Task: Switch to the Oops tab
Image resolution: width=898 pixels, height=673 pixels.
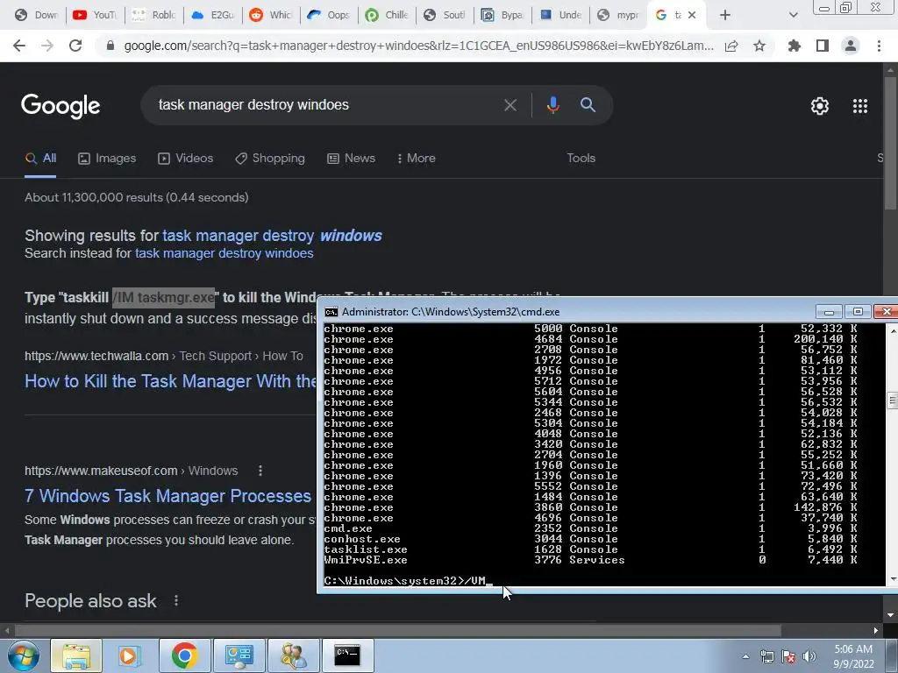Action: pos(329,15)
